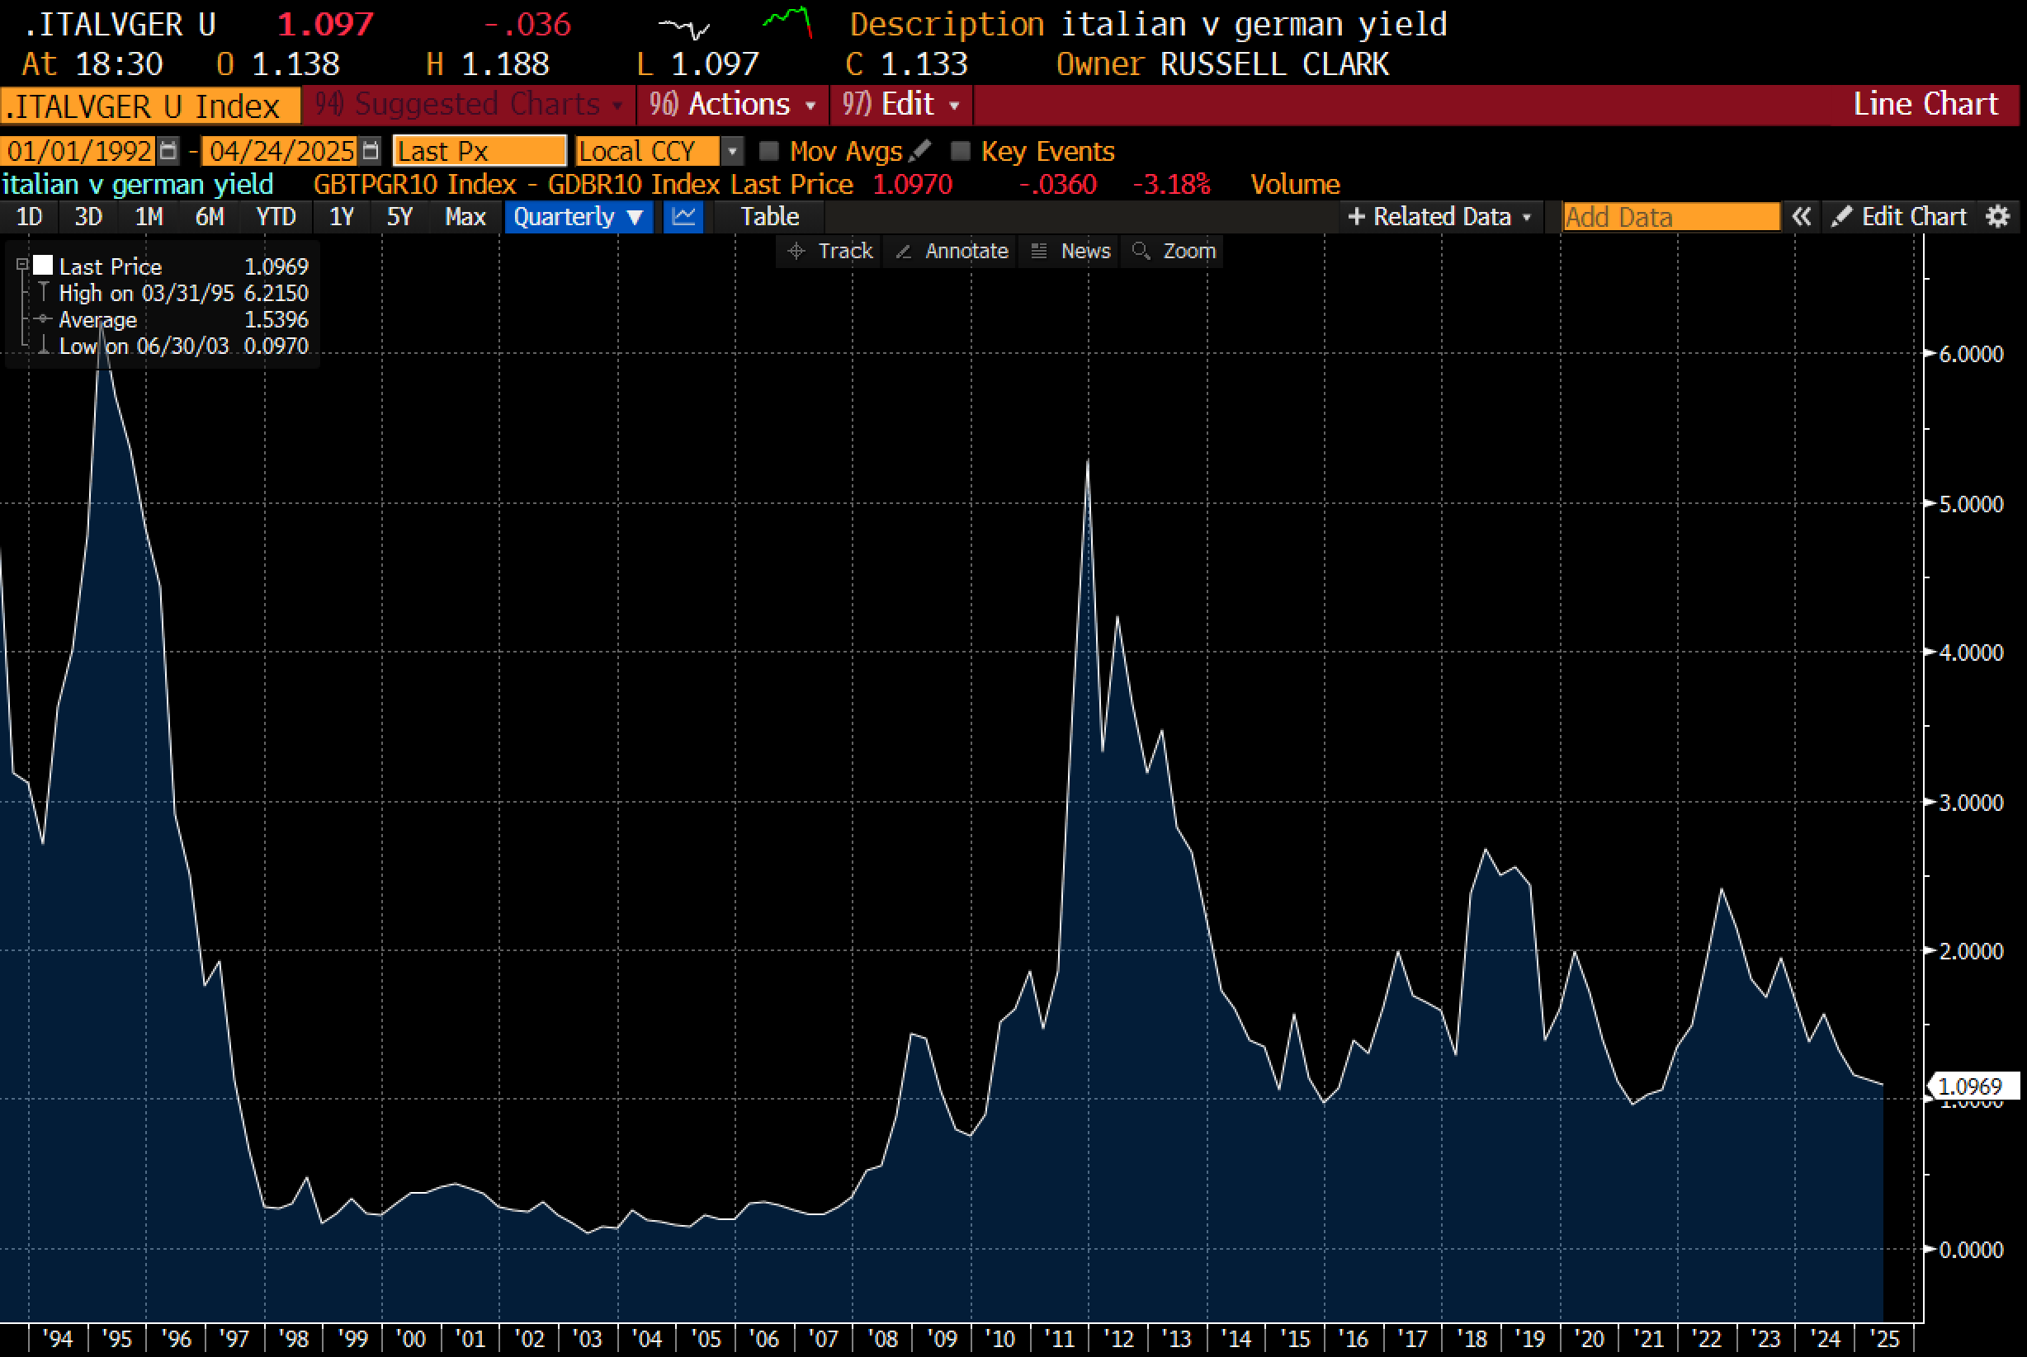Select the 1D time range

(x=30, y=216)
